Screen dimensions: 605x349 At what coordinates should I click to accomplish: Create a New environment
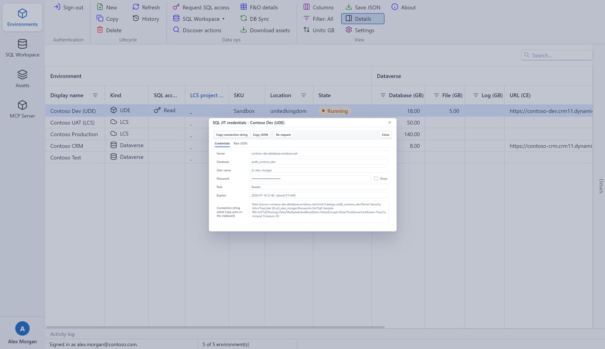[107, 7]
